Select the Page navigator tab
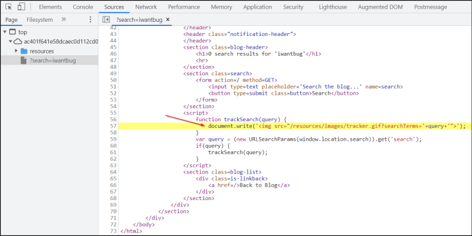The height and width of the screenshot is (236, 472). (11, 20)
